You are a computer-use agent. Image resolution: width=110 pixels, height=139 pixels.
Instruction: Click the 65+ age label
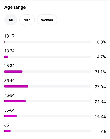[x=8, y=125]
